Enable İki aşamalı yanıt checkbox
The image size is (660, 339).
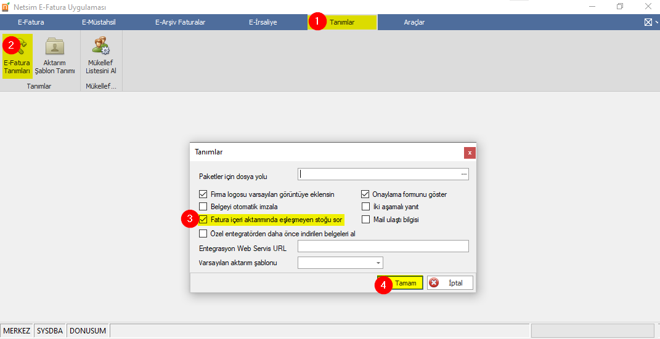(365, 207)
